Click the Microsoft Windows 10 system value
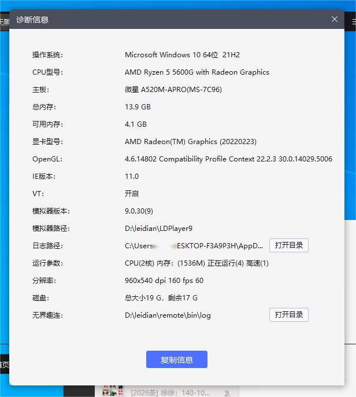 pyautogui.click(x=182, y=55)
